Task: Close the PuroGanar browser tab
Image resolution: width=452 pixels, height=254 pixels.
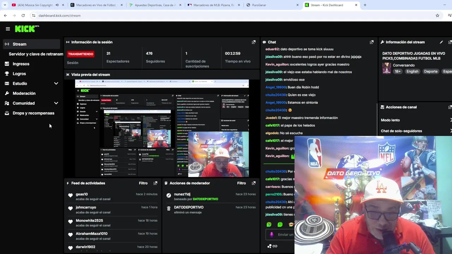Action: click(x=297, y=5)
